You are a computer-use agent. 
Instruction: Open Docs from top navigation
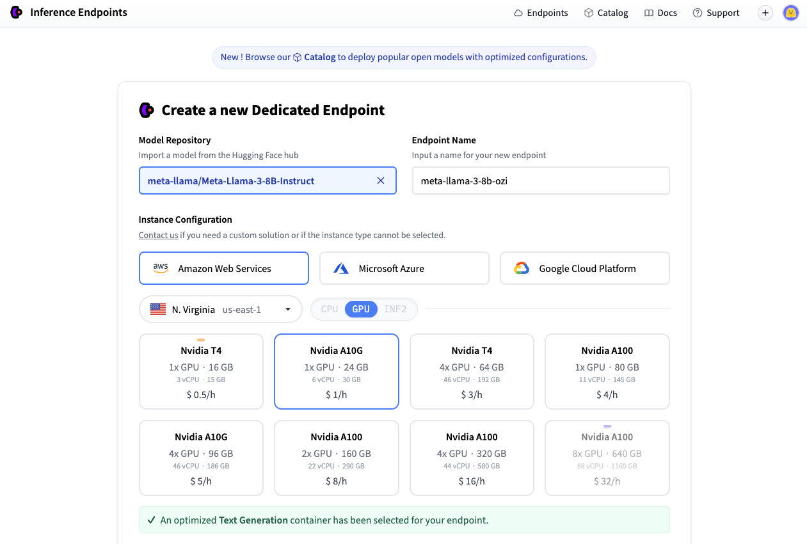click(660, 13)
